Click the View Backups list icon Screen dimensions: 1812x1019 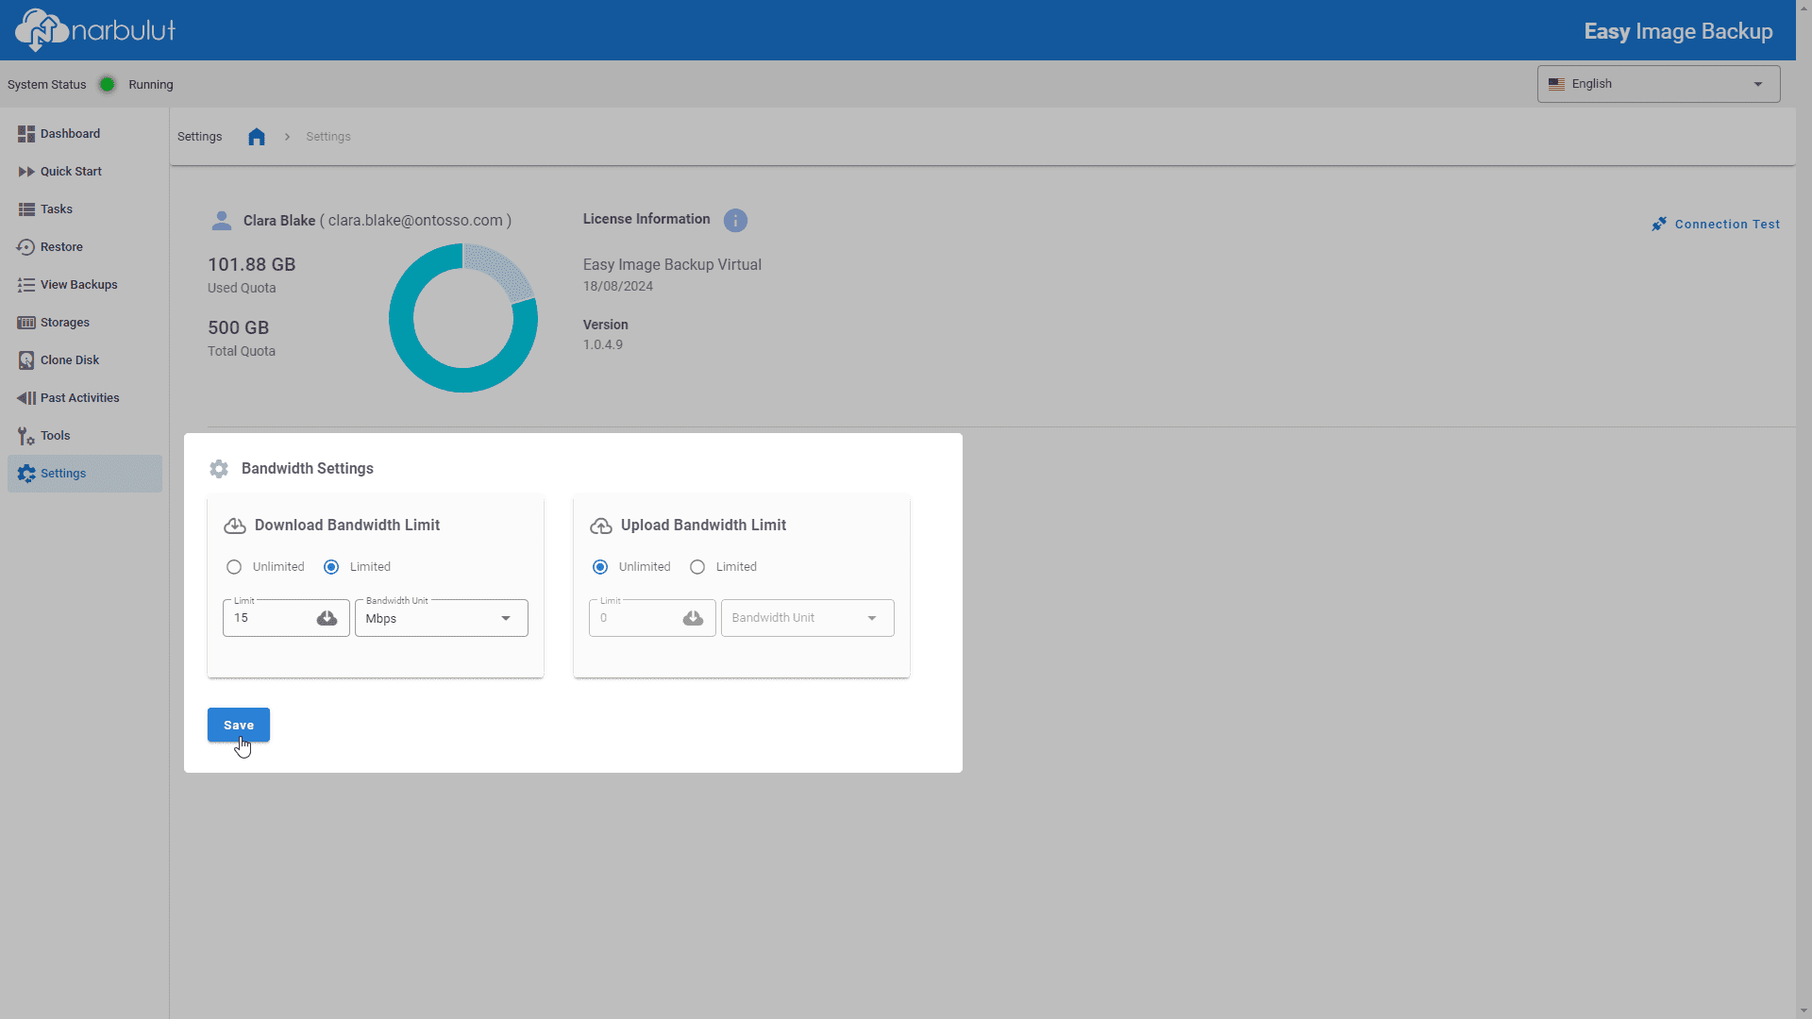[x=26, y=285]
